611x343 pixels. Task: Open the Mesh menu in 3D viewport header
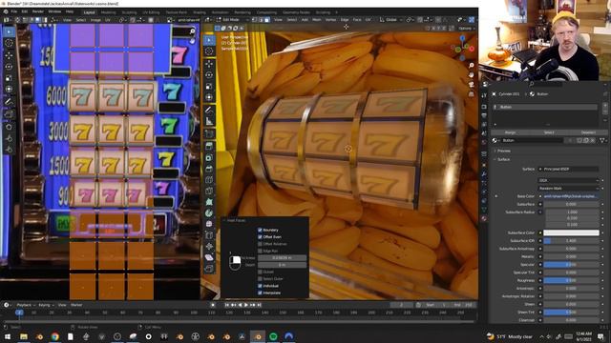coord(316,19)
